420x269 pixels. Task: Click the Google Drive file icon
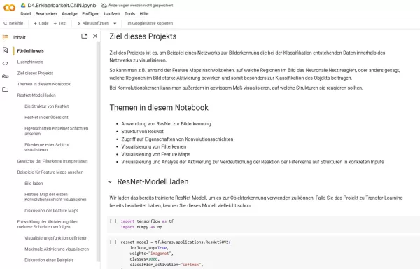(23, 5)
